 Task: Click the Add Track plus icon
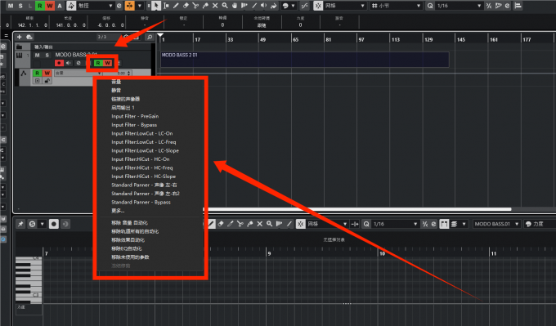(19, 37)
